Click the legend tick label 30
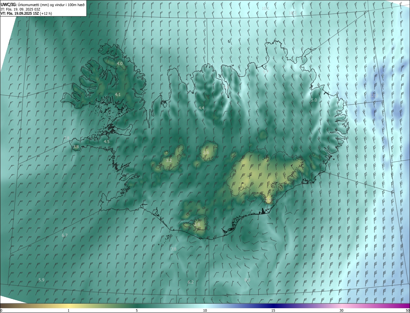 pos(341,311)
